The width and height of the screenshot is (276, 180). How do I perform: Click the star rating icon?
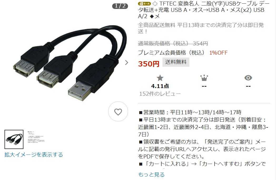pos(160,78)
